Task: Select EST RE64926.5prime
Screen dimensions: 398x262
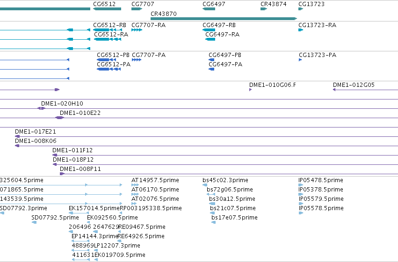Action: [118, 241]
